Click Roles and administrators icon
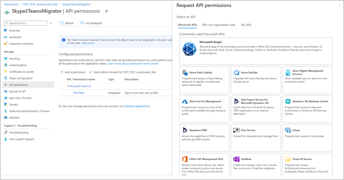This screenshot has width=344, height=180. (6, 111)
